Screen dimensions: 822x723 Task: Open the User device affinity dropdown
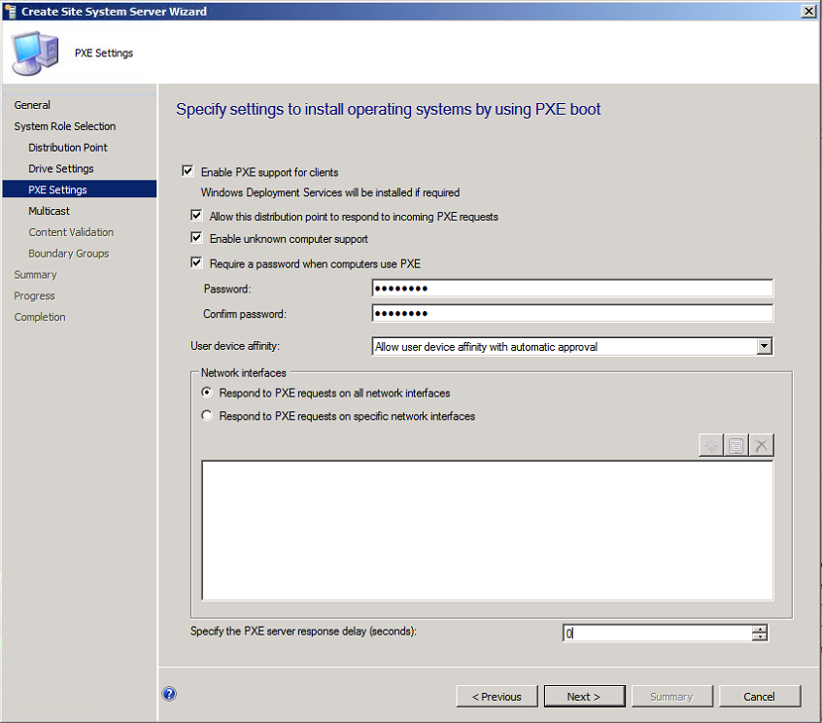click(764, 346)
